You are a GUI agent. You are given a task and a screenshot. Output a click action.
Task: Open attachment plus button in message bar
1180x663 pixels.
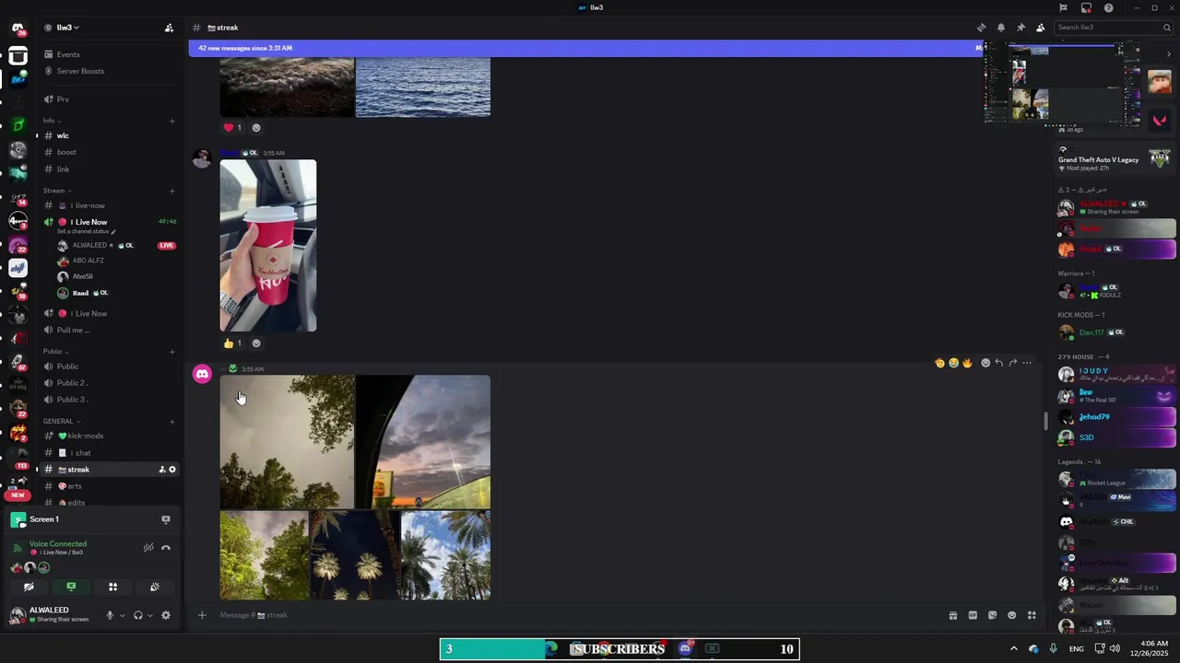[202, 615]
